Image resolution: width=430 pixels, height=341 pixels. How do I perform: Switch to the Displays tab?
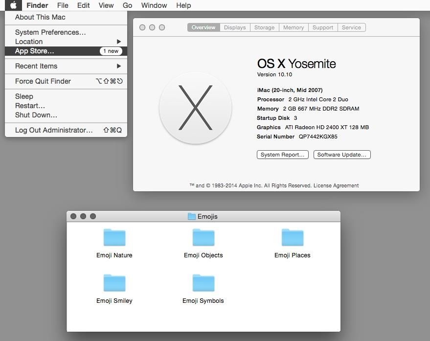point(234,27)
